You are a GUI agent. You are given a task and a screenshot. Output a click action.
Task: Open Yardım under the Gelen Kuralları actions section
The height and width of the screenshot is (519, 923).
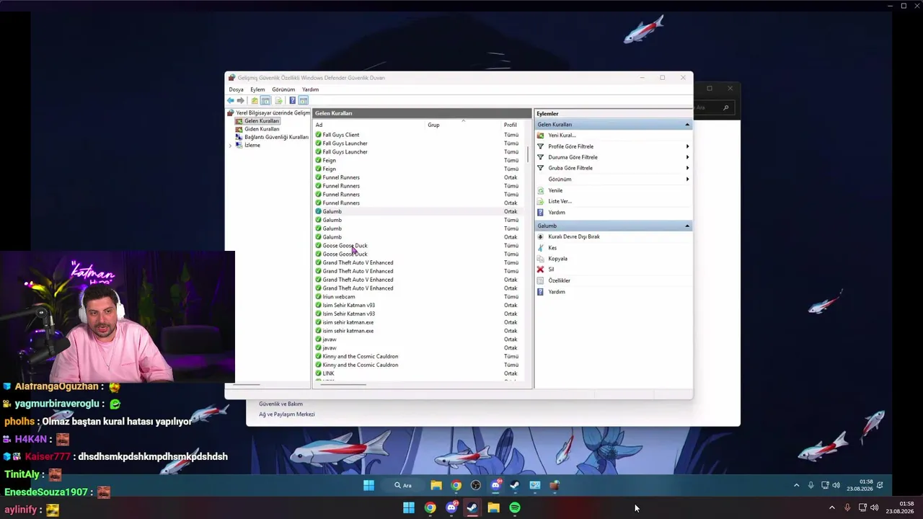coord(557,213)
